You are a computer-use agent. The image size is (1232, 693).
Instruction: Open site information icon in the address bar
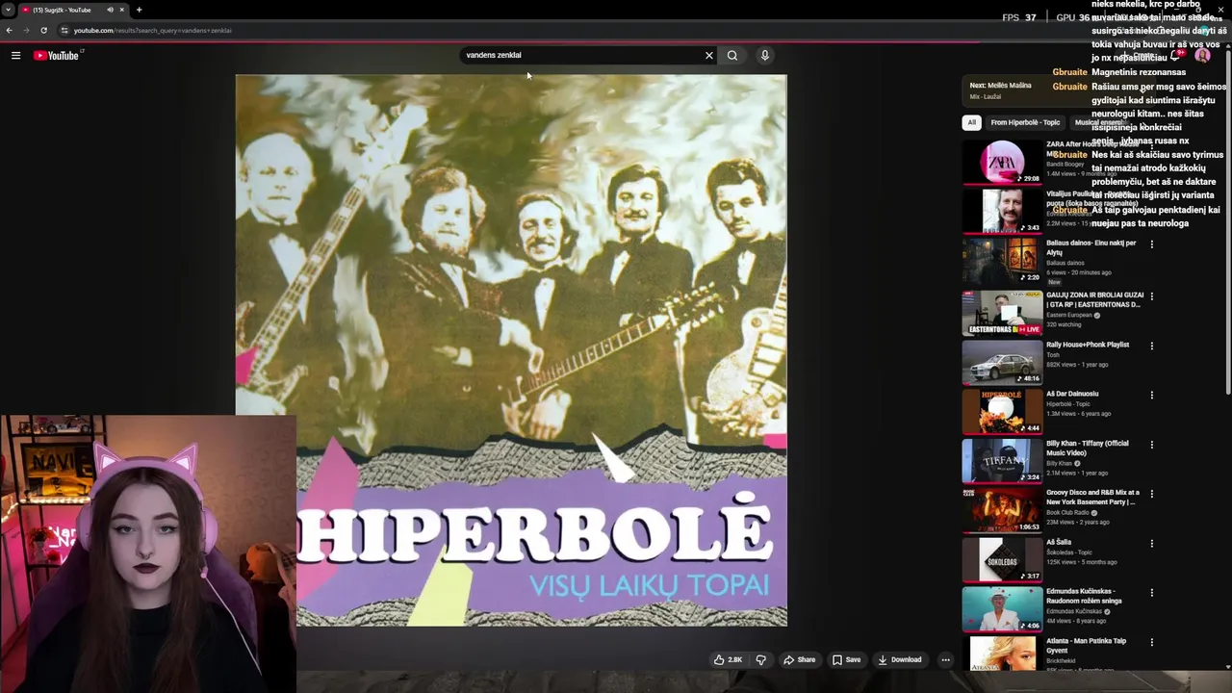64,30
